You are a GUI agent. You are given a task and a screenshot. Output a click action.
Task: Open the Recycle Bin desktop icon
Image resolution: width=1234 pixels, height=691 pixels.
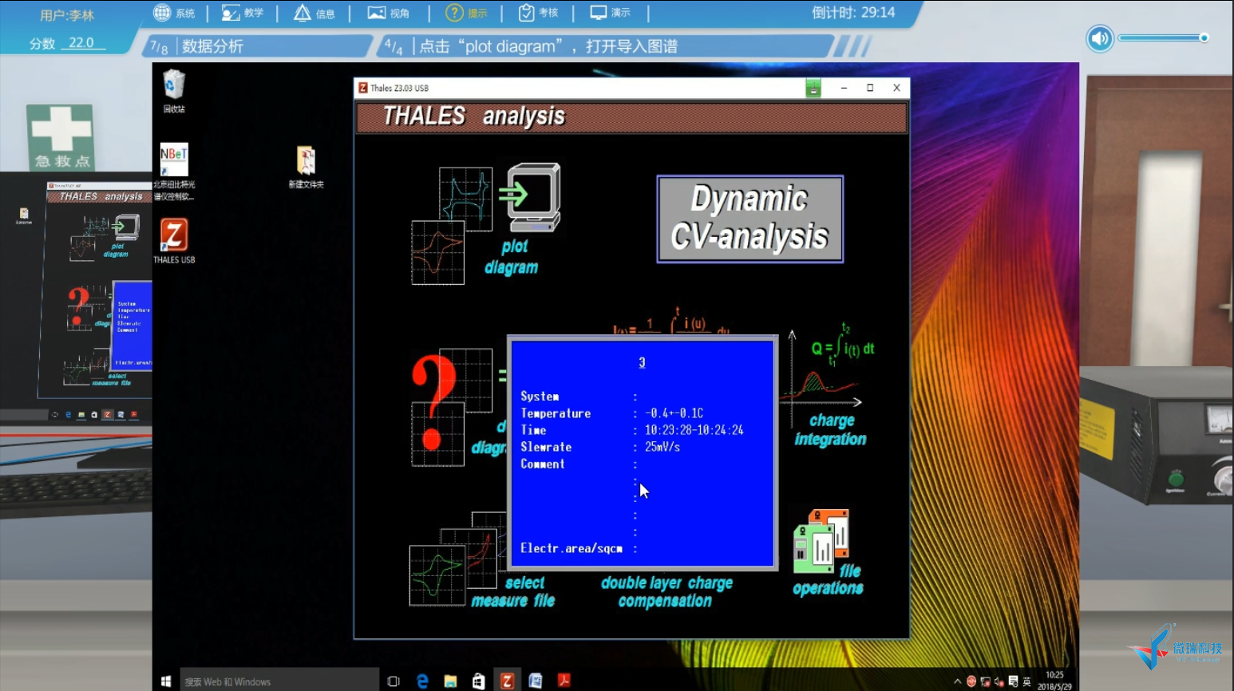(x=174, y=91)
